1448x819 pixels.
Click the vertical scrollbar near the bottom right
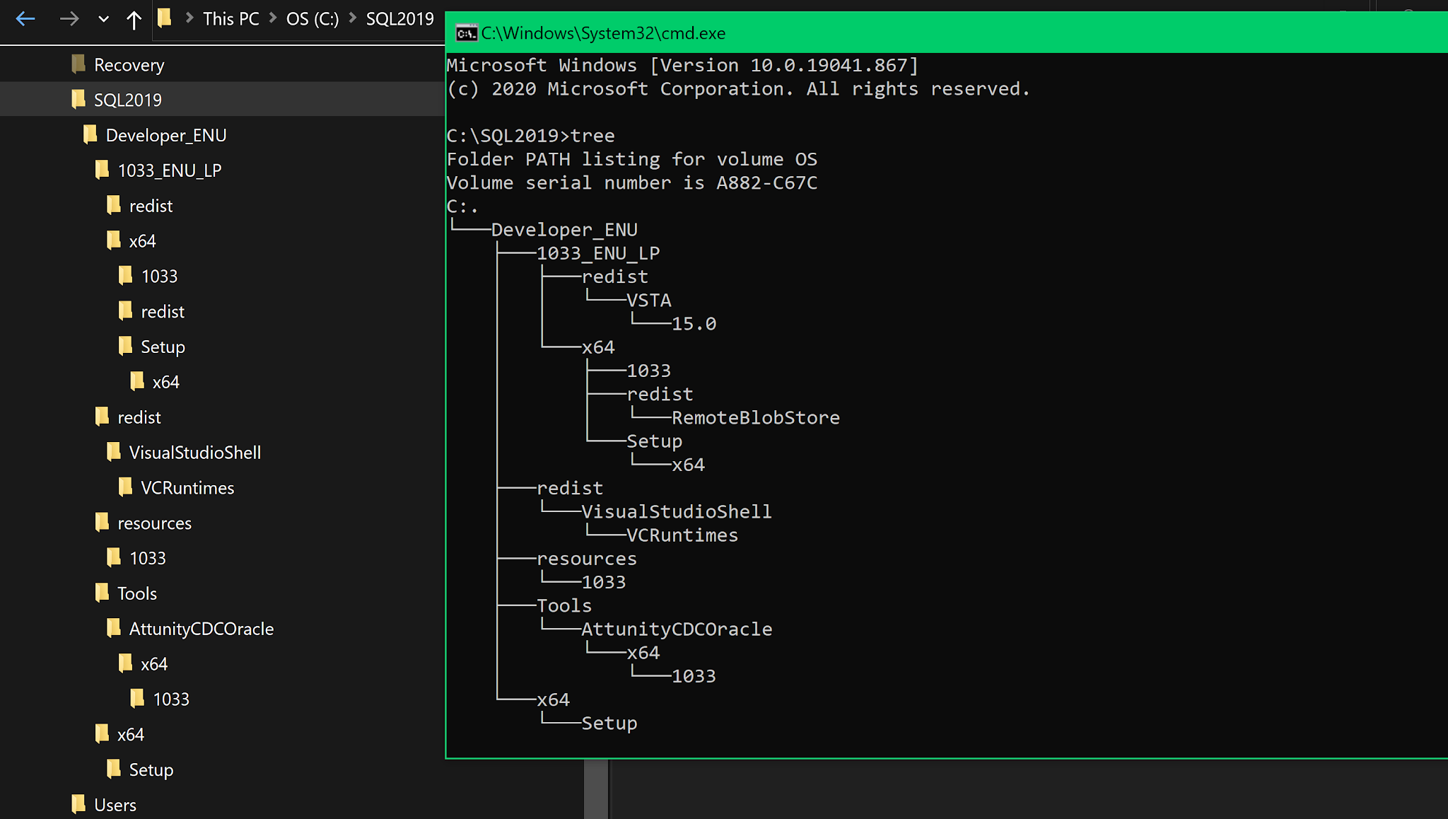pos(597,792)
